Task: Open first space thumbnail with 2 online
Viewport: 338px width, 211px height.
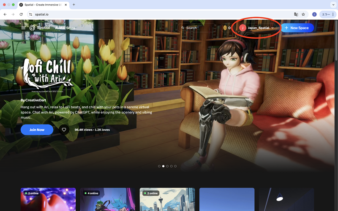Action: click(x=48, y=199)
